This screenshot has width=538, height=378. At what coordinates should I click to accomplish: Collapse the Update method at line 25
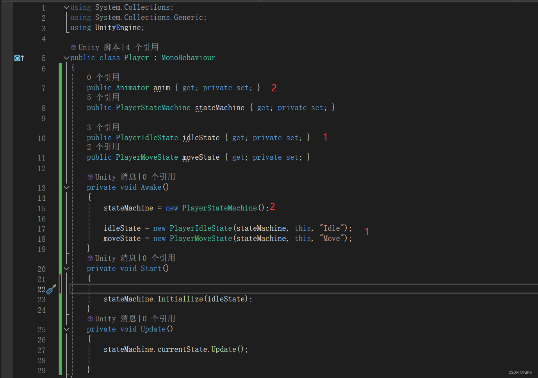point(66,329)
